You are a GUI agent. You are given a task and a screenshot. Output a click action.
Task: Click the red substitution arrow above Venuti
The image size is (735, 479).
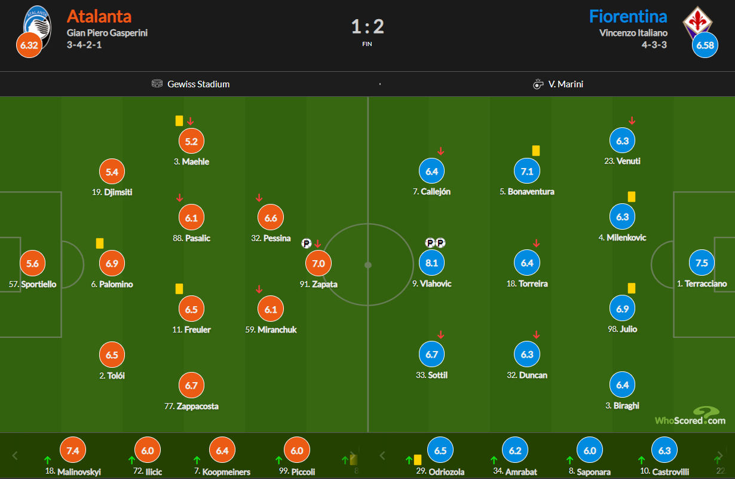632,121
